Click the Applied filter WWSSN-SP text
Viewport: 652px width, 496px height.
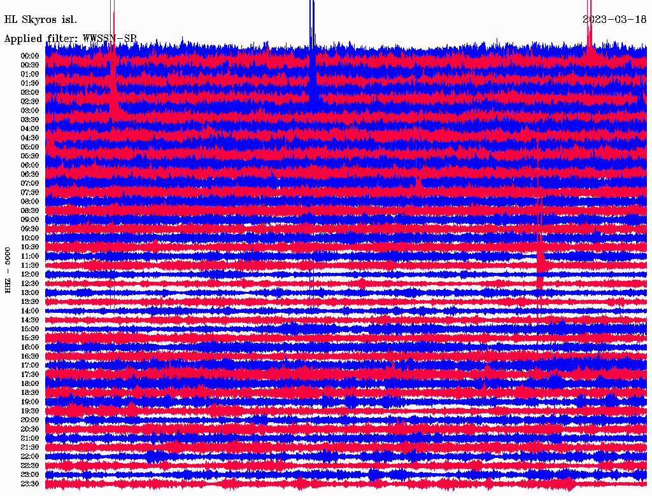70,39
